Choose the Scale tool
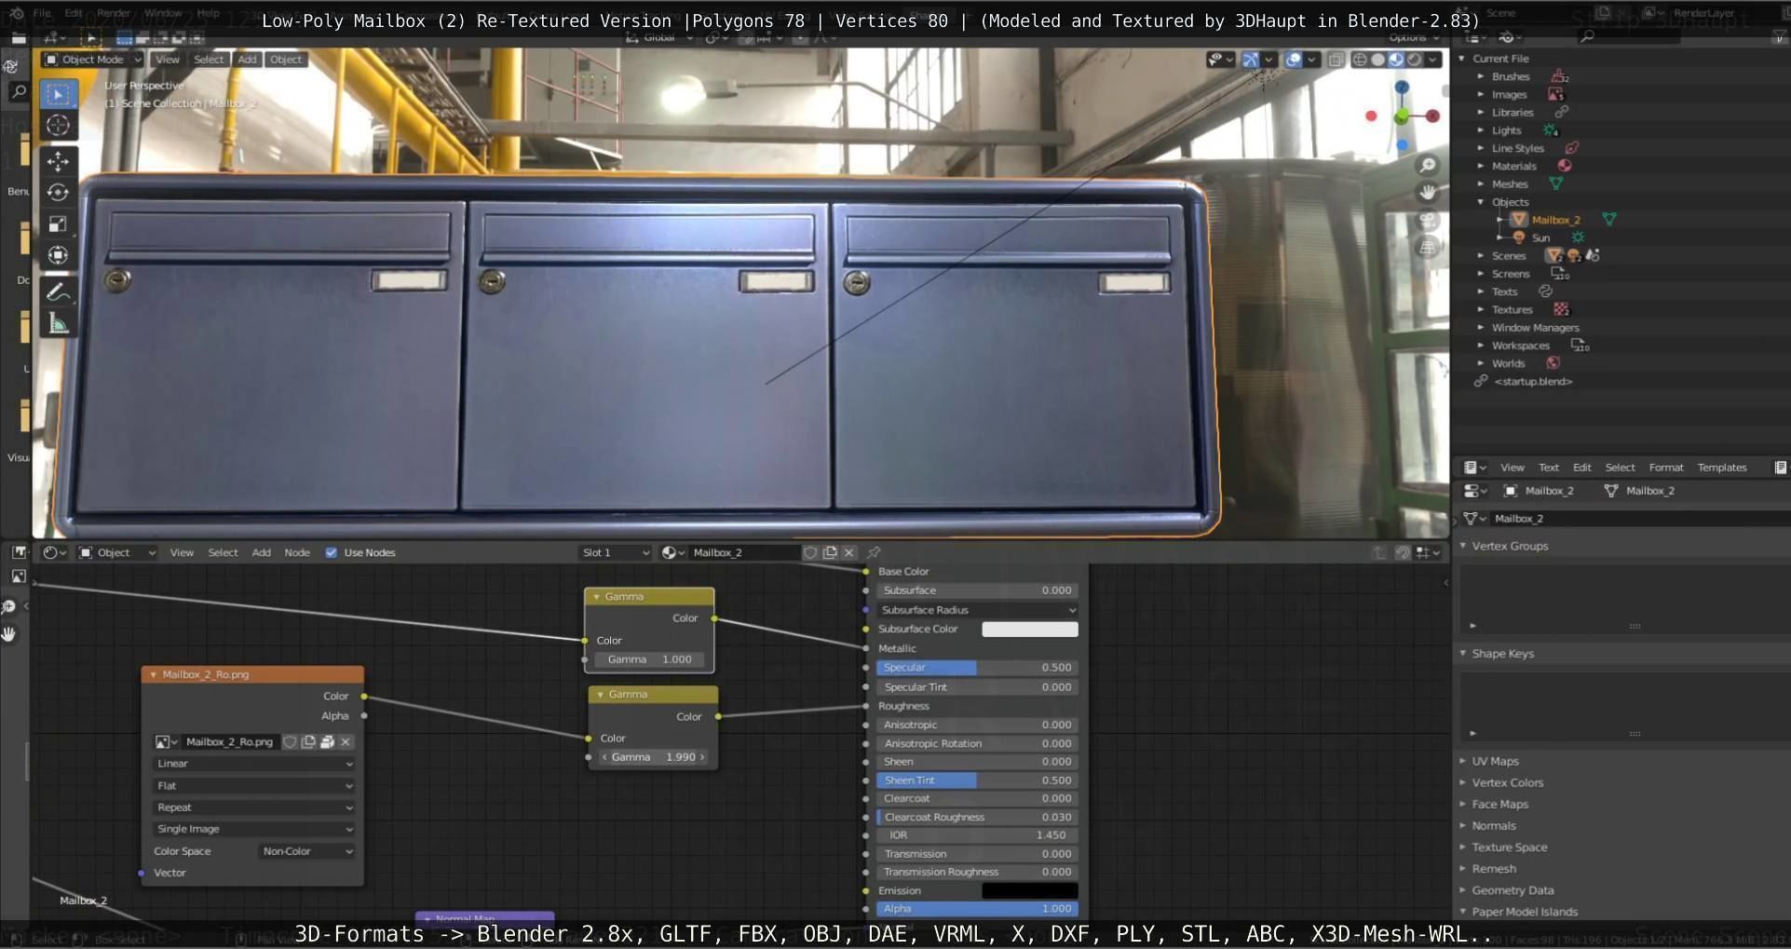Screen dimensions: 1791x949 click(x=58, y=224)
